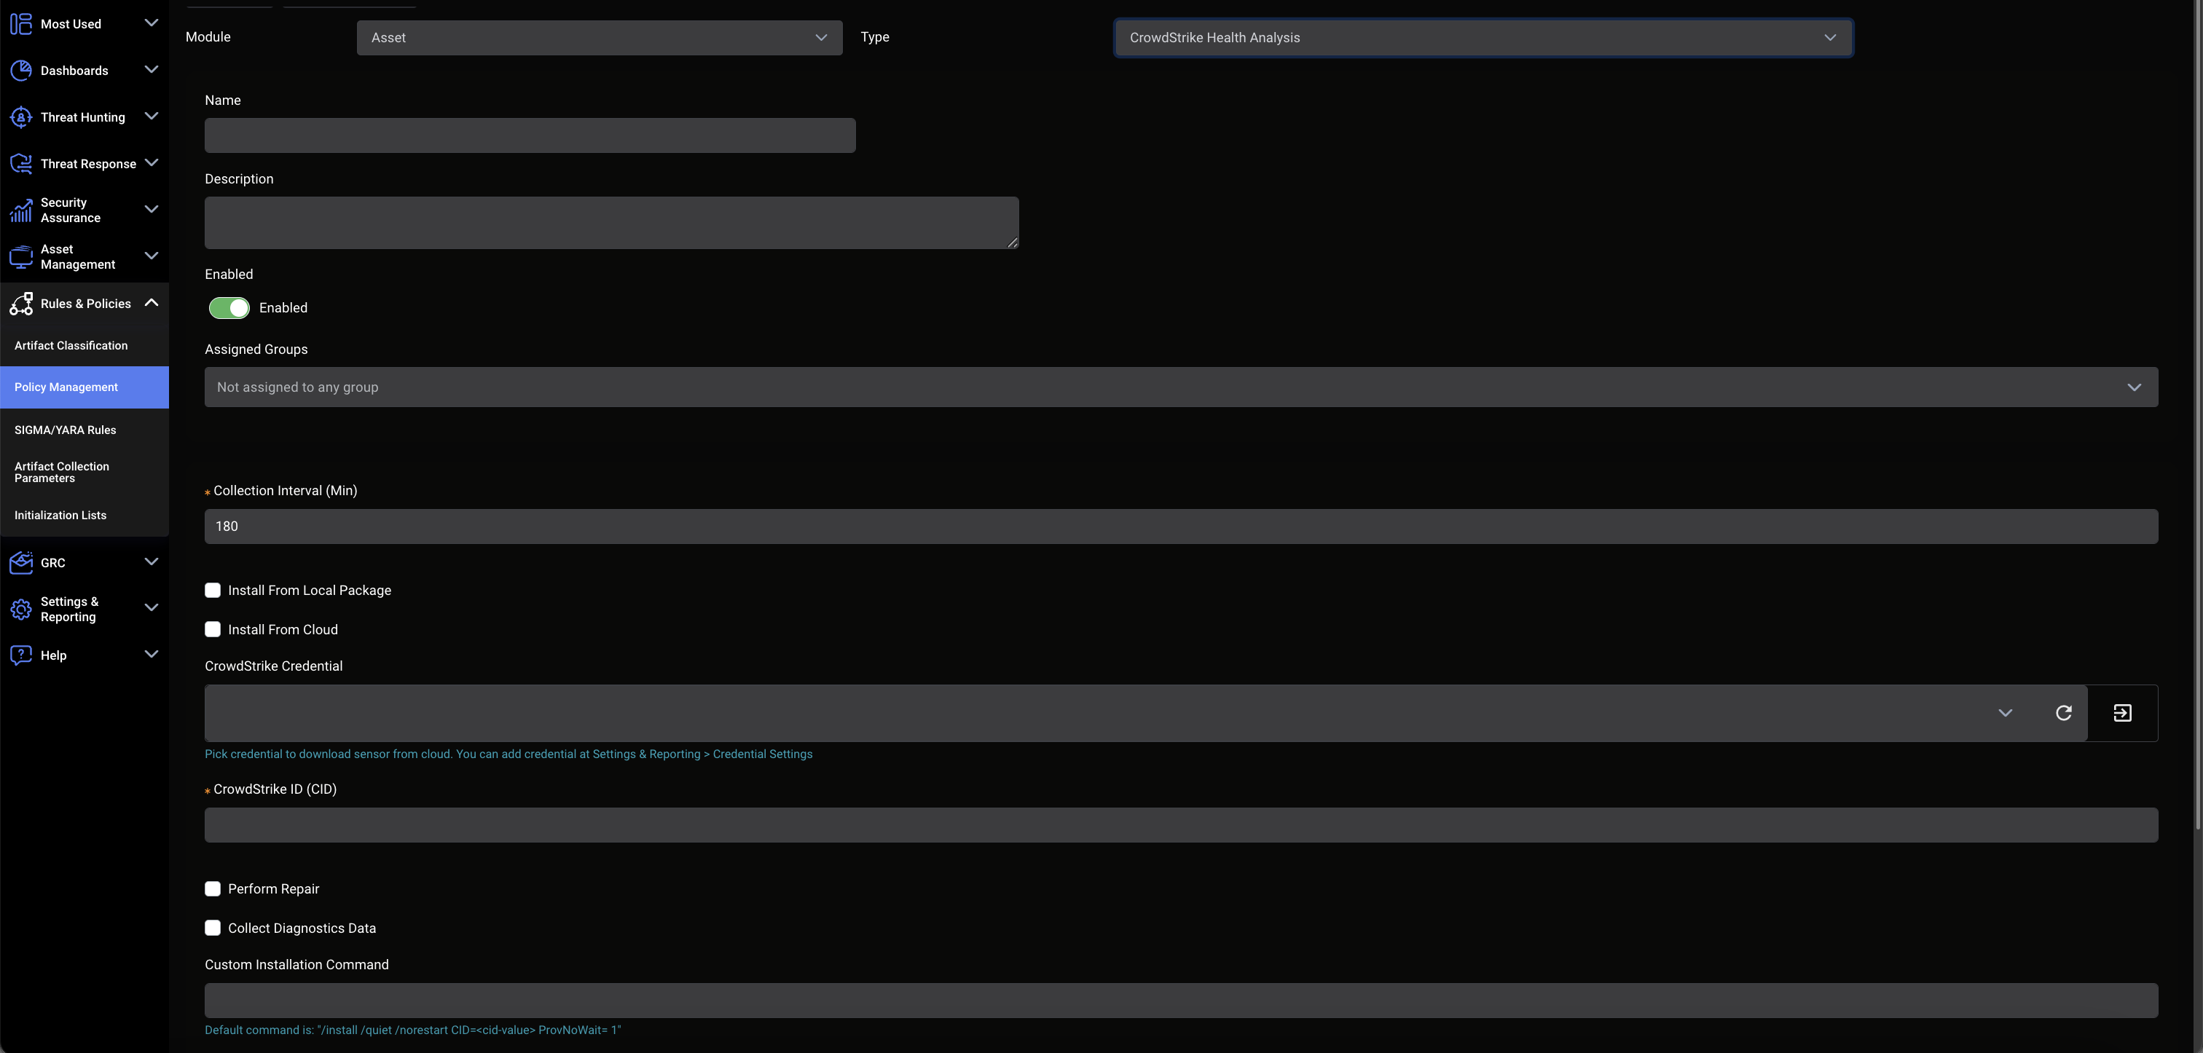Click the Settings & Reporting gear icon
Image resolution: width=2203 pixels, height=1053 pixels.
[x=20, y=610]
